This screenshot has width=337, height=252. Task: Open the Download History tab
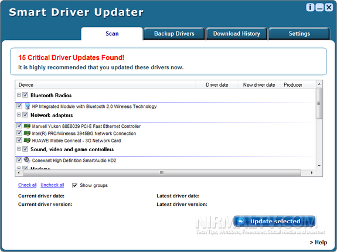click(x=237, y=34)
